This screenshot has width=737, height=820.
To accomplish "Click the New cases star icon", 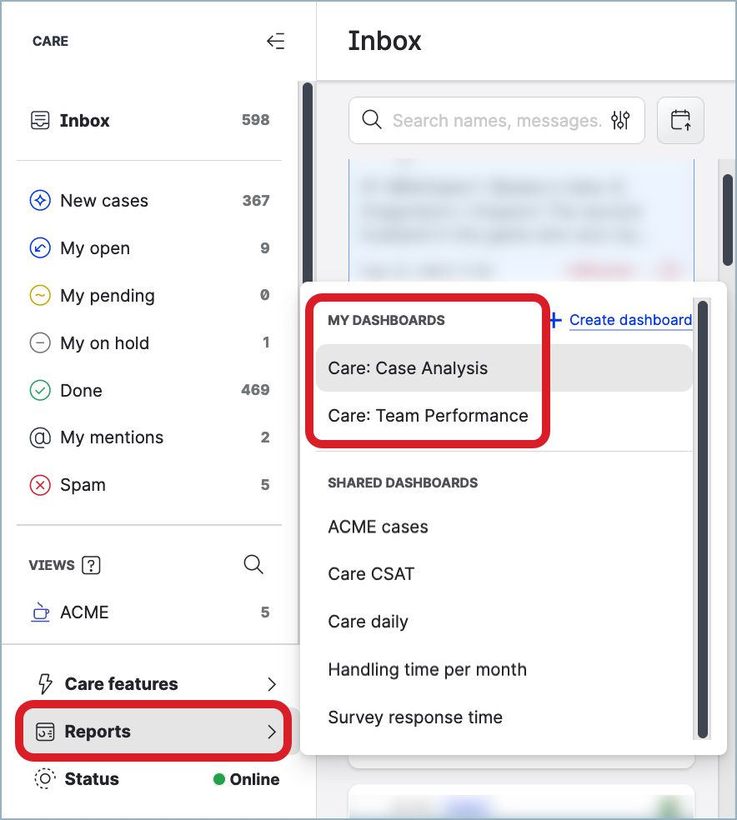I will coord(40,201).
